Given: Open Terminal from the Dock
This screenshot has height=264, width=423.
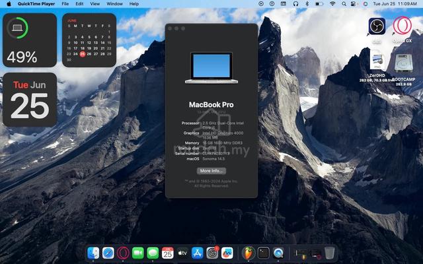Looking at the screenshot, I should (x=263, y=253).
